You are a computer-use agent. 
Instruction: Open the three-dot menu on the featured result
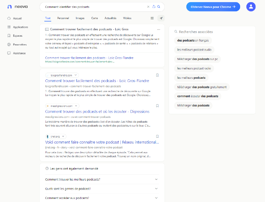(159, 29)
